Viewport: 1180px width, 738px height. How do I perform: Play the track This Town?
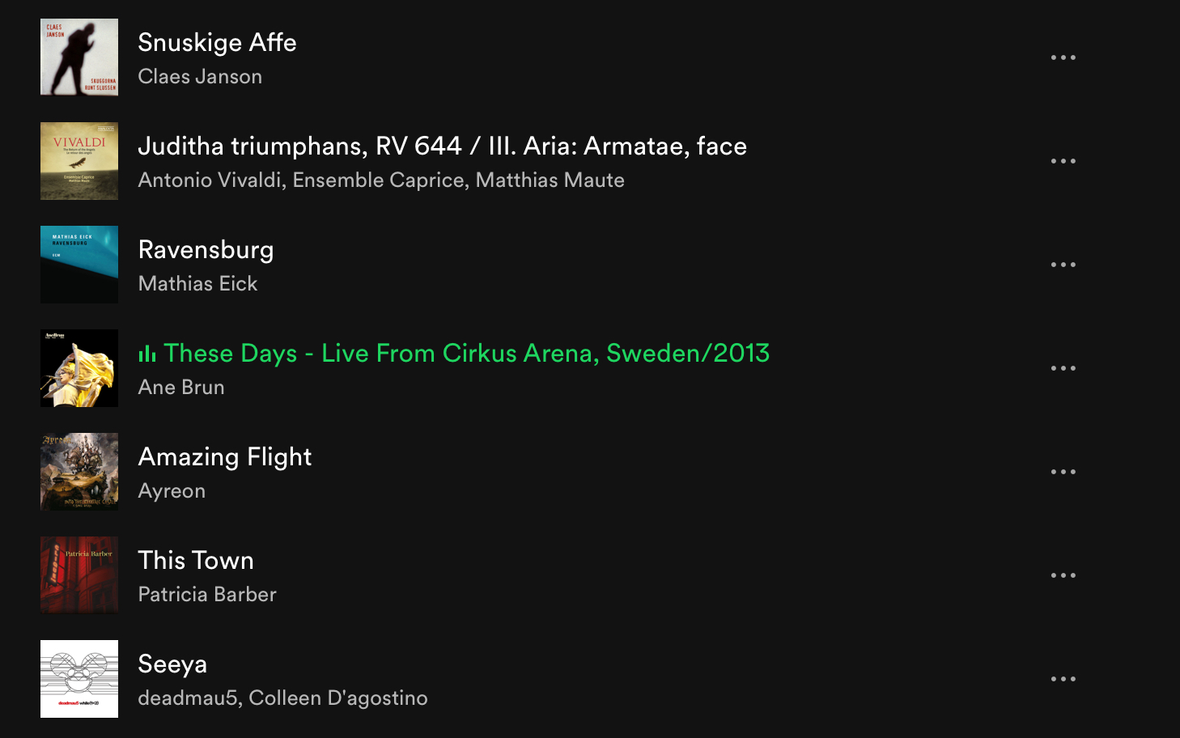[196, 560]
